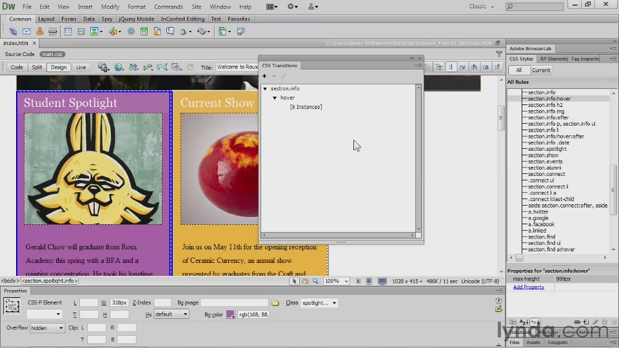Insert the date icon
619x348 pixels.
[x=144, y=31]
